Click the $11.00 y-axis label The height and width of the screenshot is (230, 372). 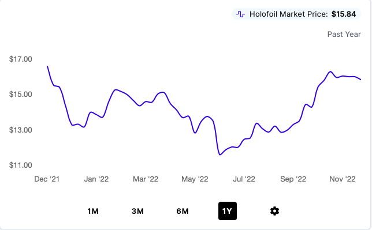[21, 165]
